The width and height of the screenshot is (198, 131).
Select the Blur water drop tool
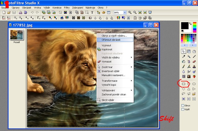click(x=183, y=72)
